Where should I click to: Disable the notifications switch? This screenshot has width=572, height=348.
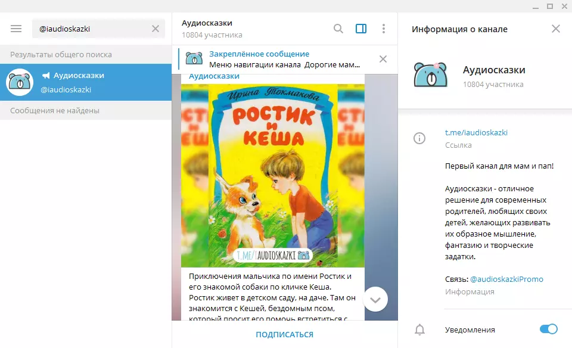(x=548, y=329)
